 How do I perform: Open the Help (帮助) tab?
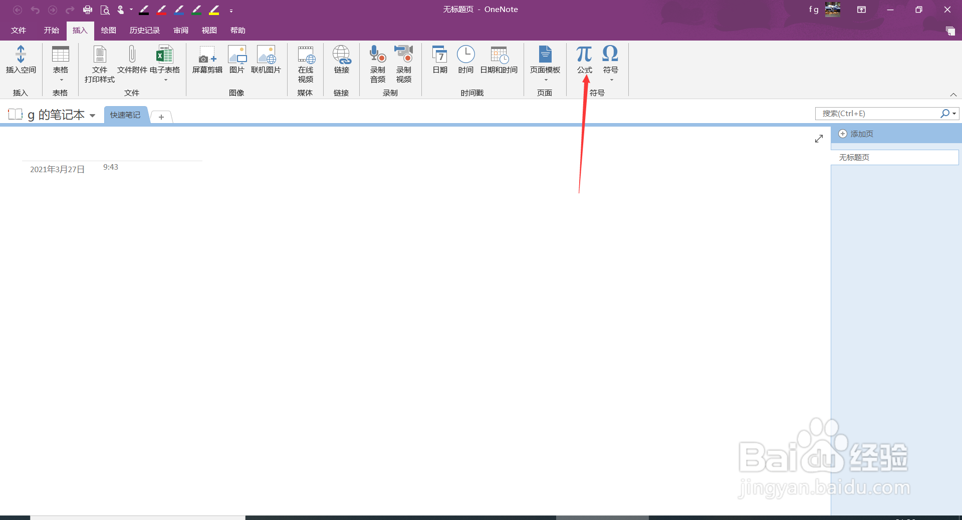[238, 31]
